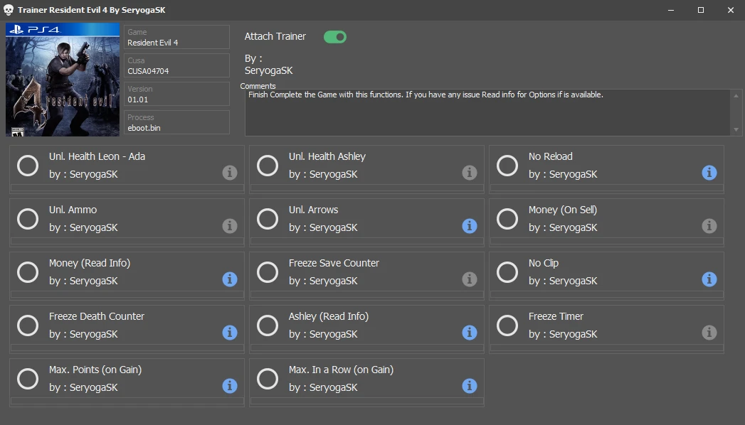745x425 pixels.
Task: Open Ashley (Read Info) info icon
Action: point(469,333)
